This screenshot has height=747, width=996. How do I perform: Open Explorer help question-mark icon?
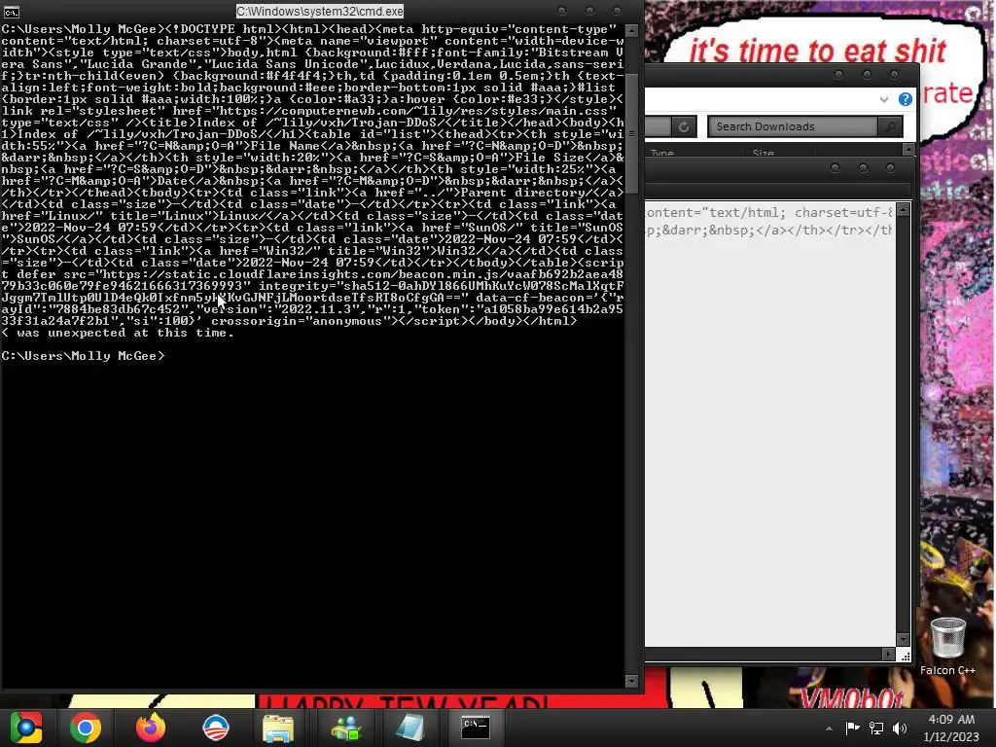(x=906, y=99)
